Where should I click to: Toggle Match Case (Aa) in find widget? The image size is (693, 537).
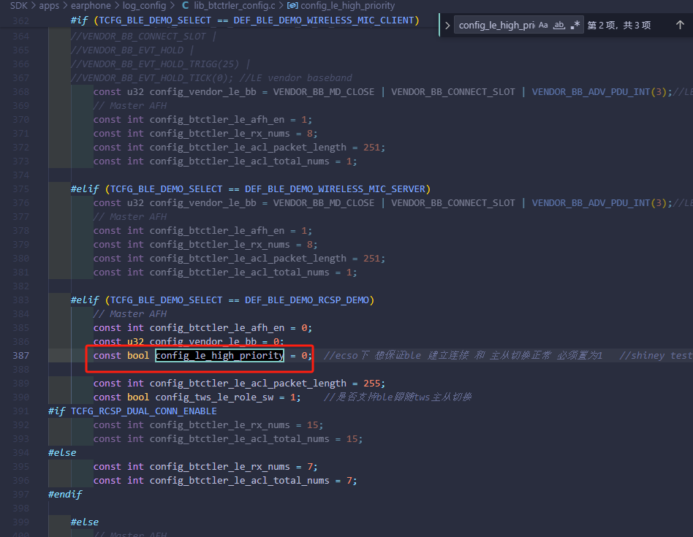(x=543, y=25)
